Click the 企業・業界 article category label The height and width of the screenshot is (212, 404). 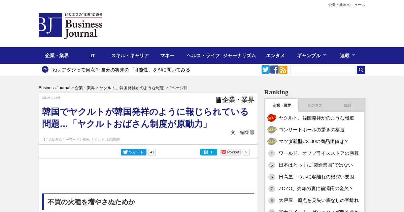[238, 100]
